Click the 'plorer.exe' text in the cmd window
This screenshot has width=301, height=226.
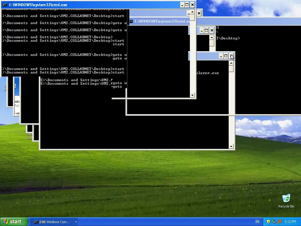[x=208, y=73]
